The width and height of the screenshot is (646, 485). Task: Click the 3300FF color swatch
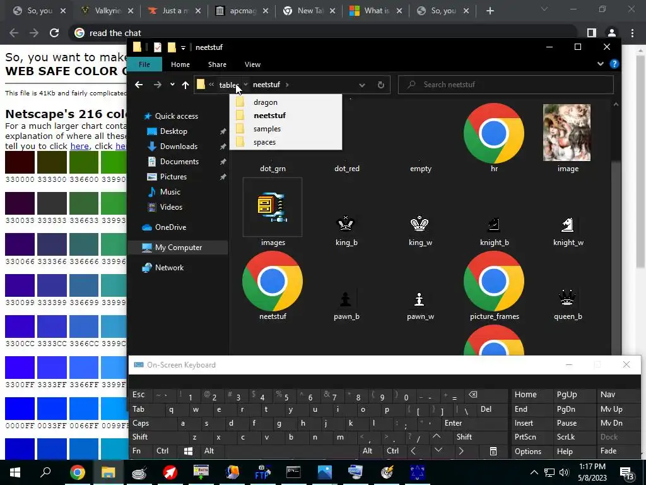[x=20, y=368]
